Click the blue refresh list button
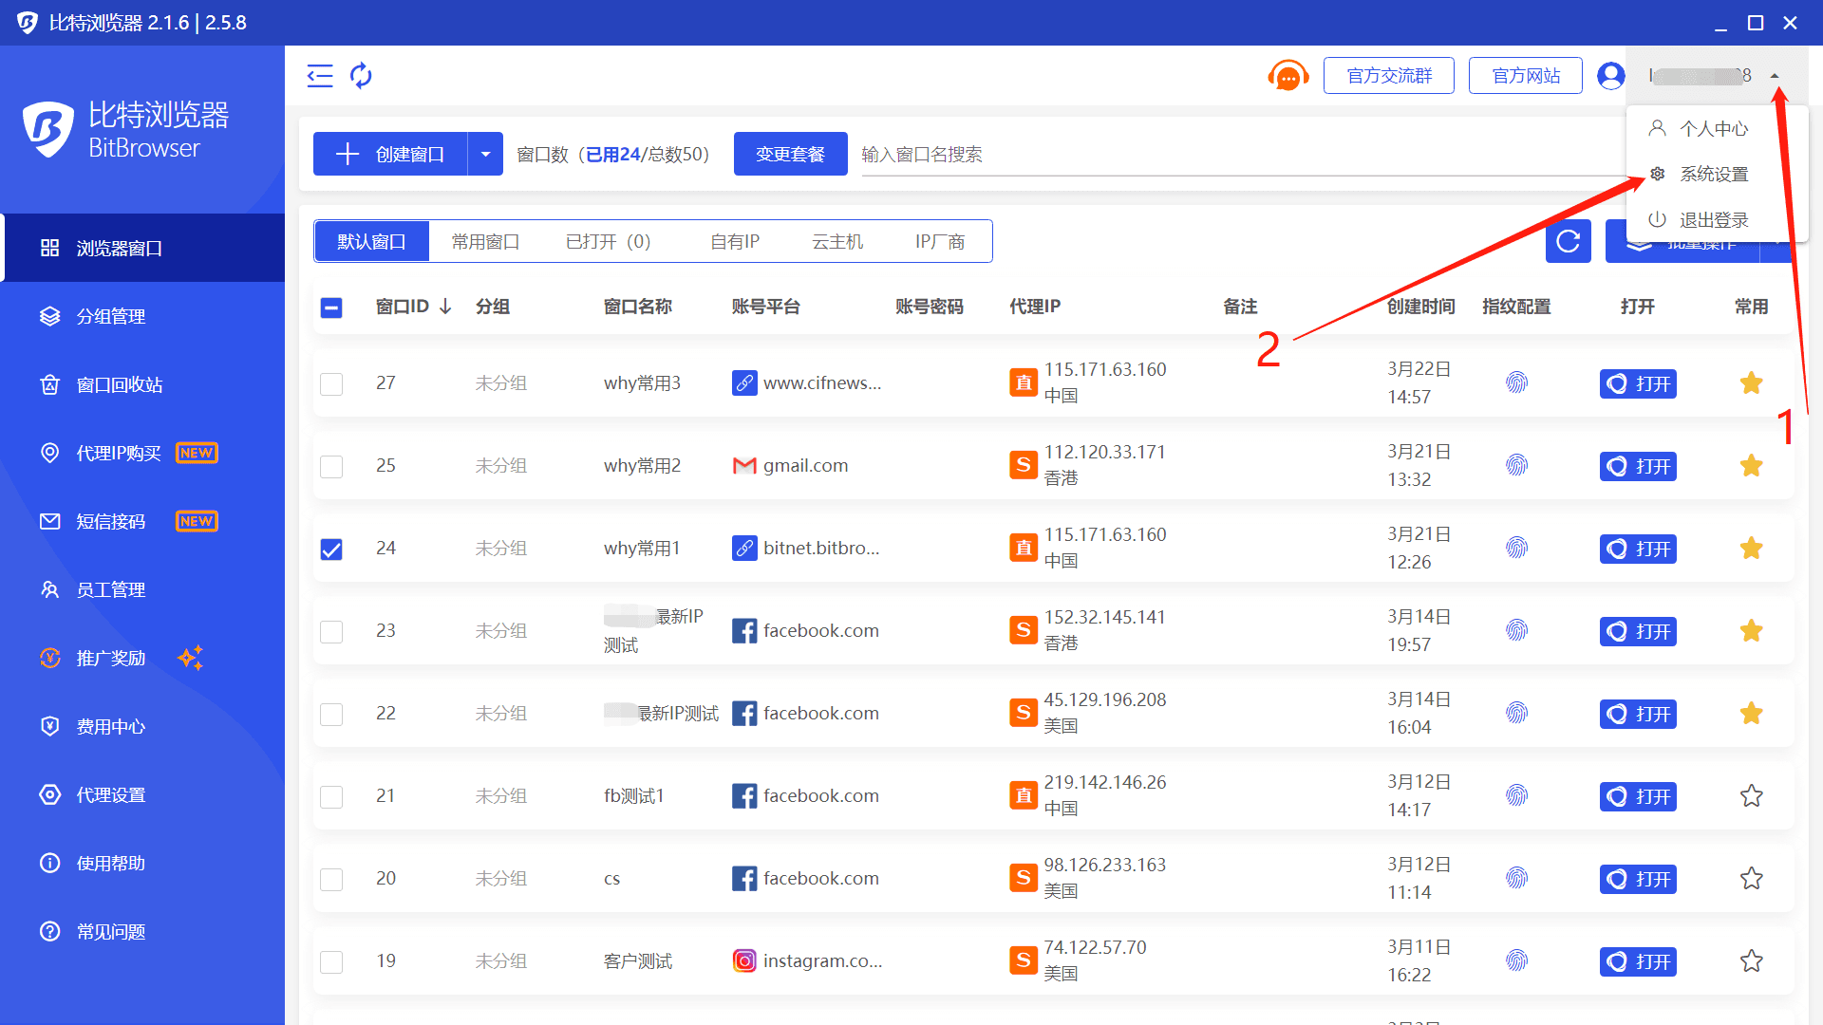This screenshot has height=1025, width=1823. pos(1569,241)
